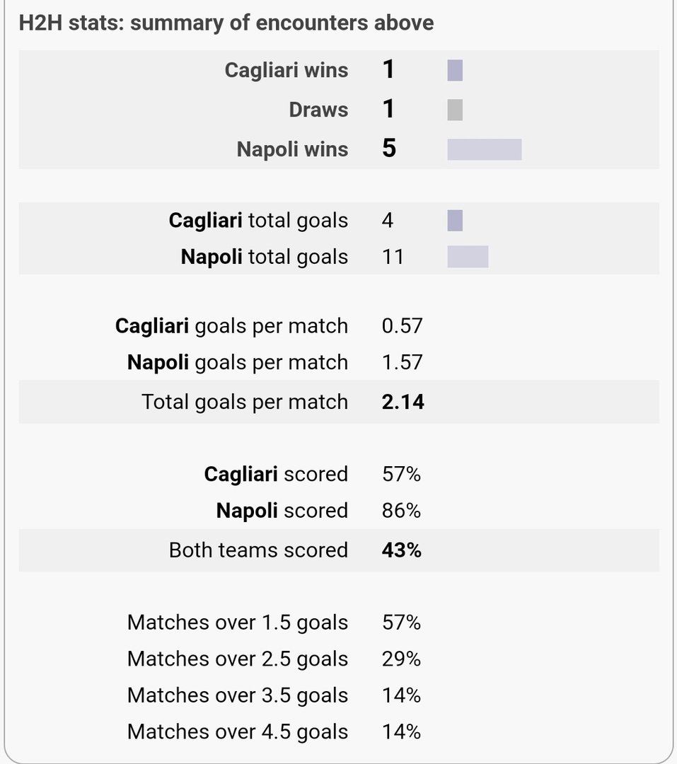Click the Napoli total goals bar
The width and height of the screenshot is (677, 764).
468,256
